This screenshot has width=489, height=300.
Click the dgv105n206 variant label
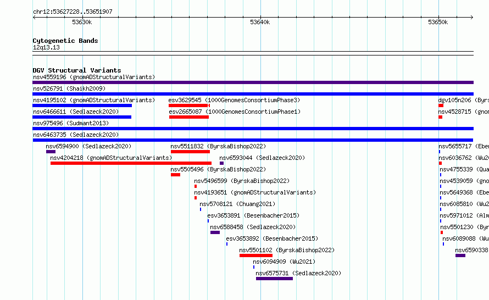click(463, 100)
